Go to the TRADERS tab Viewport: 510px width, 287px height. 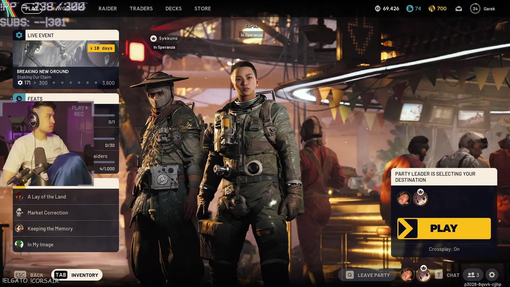[x=141, y=8]
